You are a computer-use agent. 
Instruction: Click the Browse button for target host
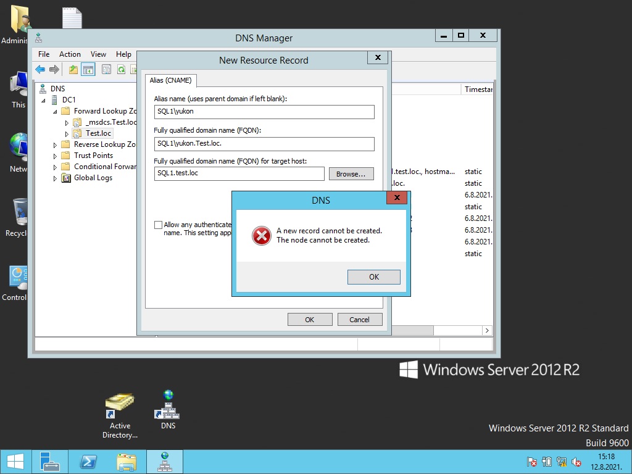coord(351,173)
